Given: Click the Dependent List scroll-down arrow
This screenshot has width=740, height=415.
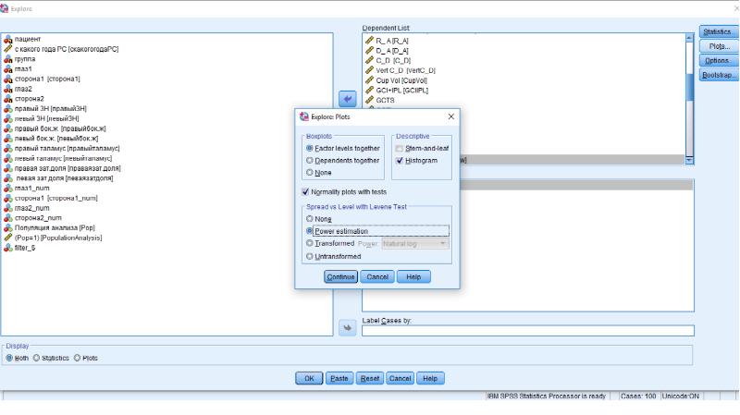Looking at the screenshot, I should pos(689,160).
